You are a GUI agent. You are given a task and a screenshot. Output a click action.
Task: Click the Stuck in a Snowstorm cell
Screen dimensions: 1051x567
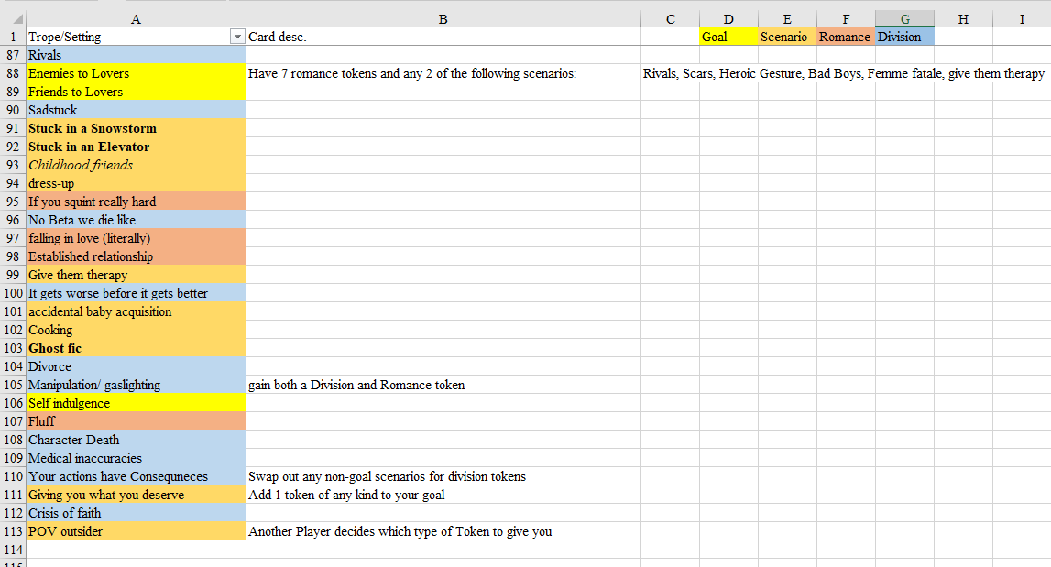coord(136,128)
